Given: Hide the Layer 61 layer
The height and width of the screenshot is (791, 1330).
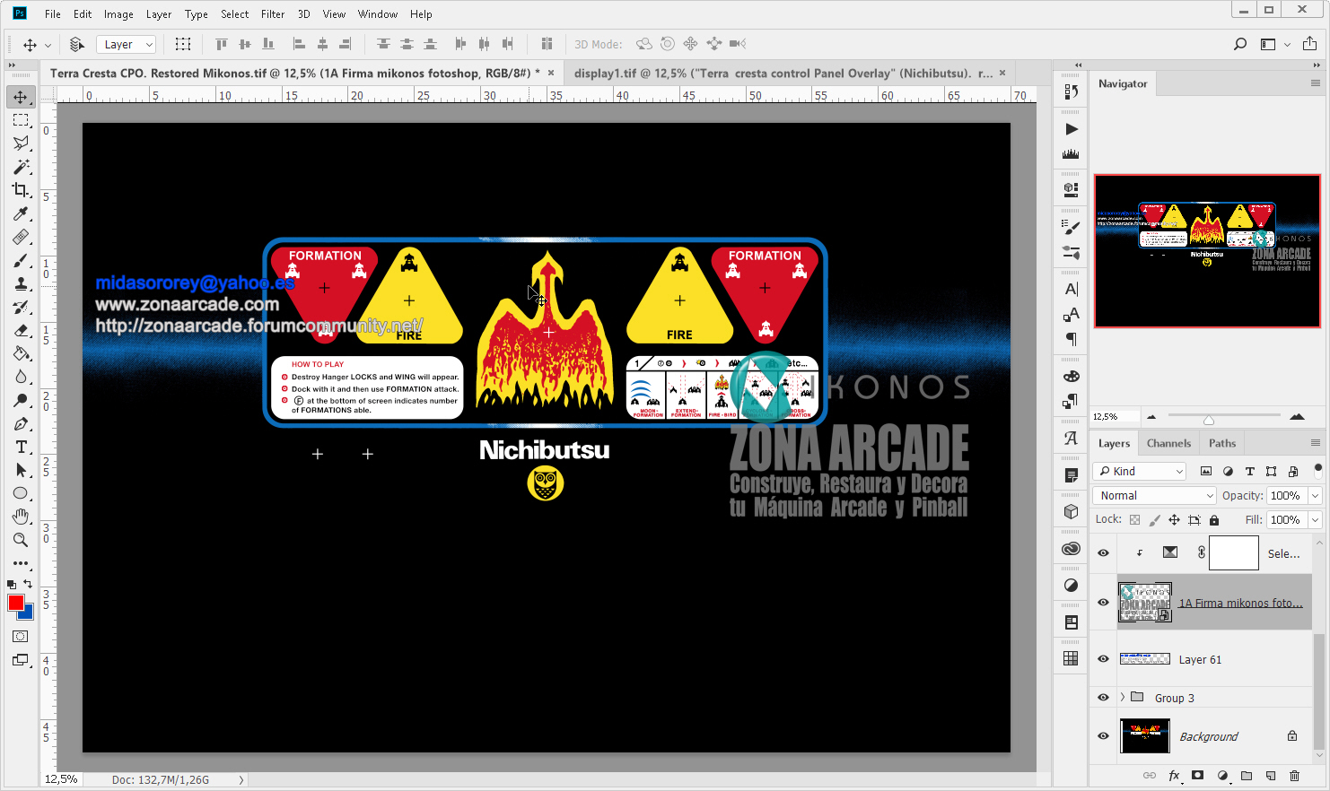Looking at the screenshot, I should pyautogui.click(x=1104, y=659).
